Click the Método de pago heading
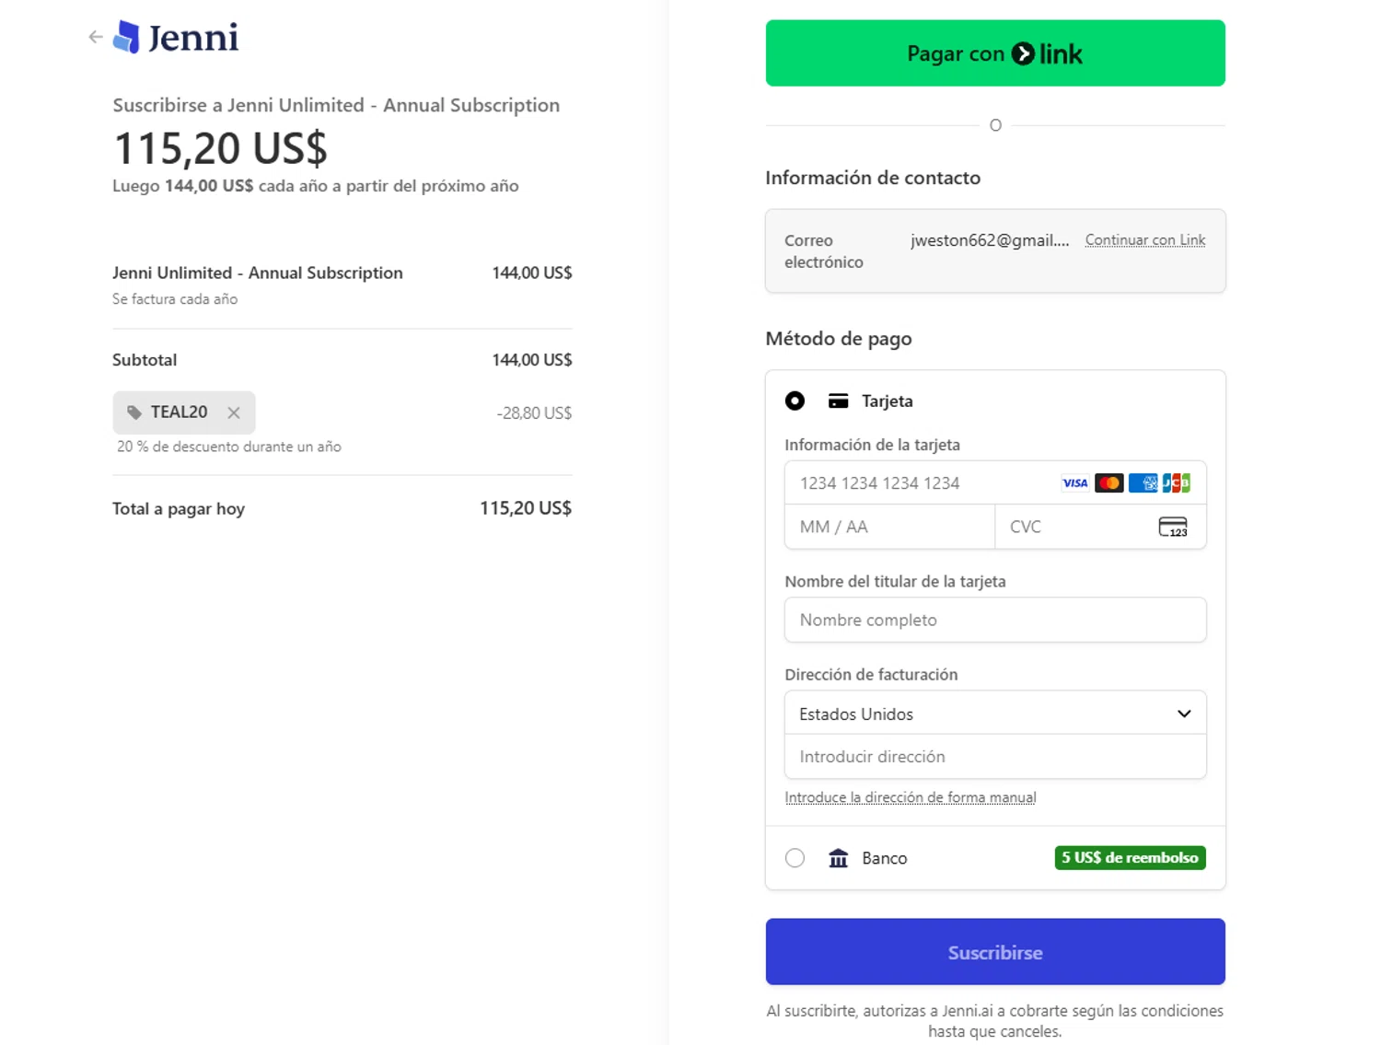 839,339
